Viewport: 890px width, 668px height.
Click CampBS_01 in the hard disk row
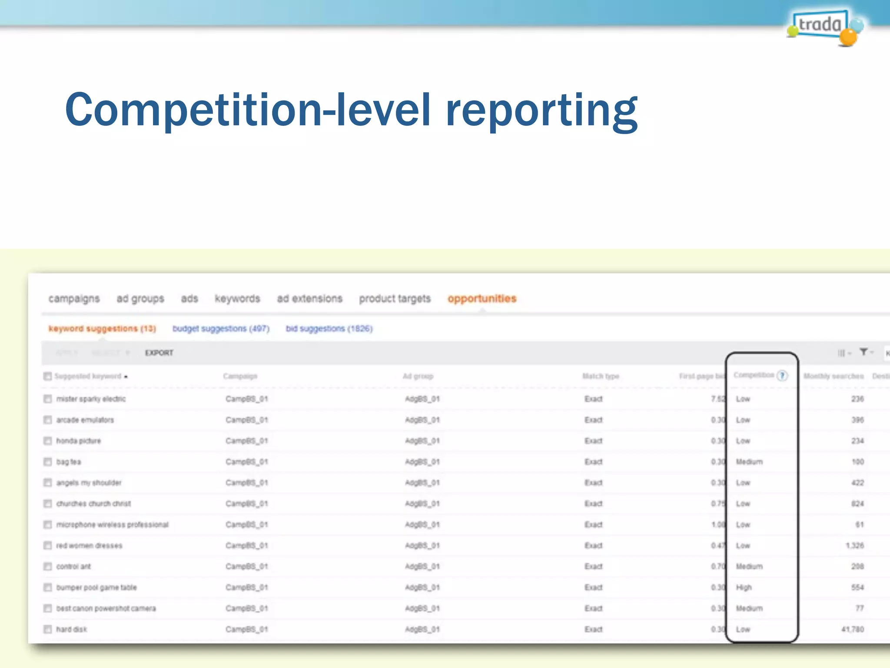247,629
